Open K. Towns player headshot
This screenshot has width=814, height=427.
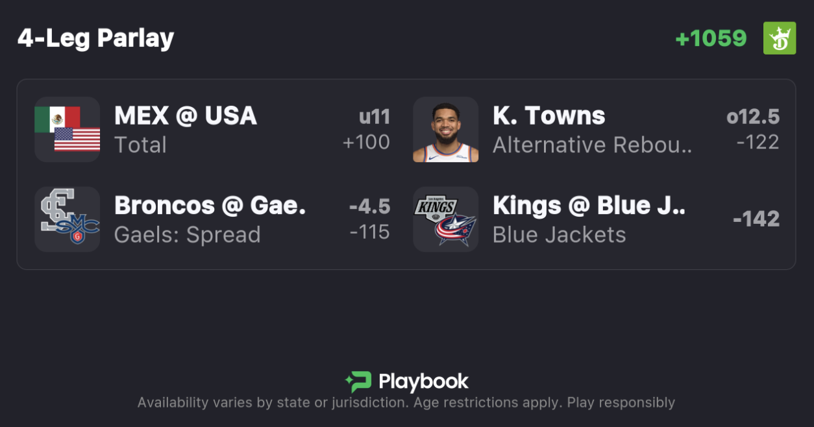pyautogui.click(x=446, y=129)
